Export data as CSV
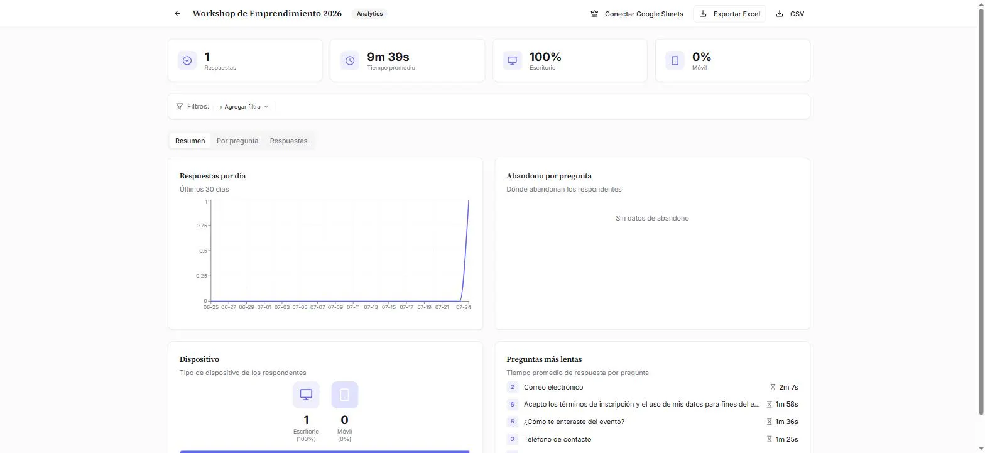 point(790,14)
